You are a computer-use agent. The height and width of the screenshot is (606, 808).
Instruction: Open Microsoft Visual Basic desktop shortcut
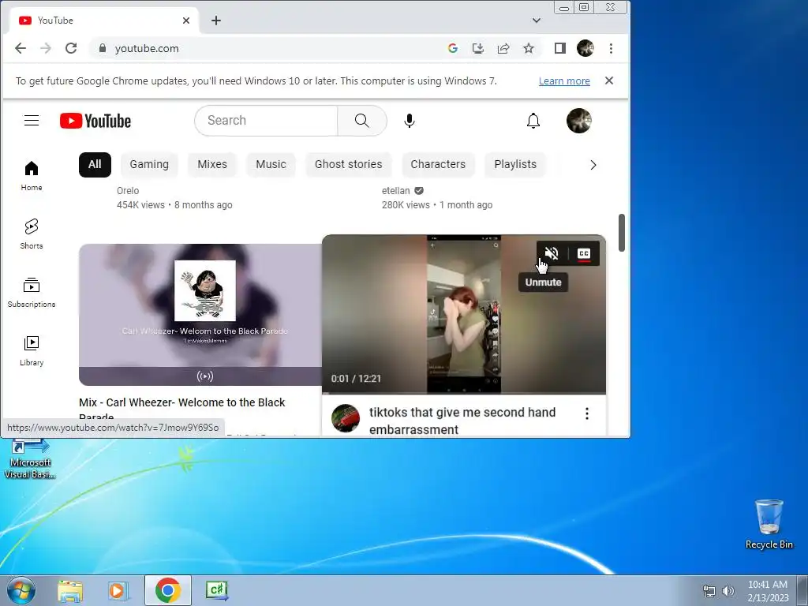(x=29, y=458)
